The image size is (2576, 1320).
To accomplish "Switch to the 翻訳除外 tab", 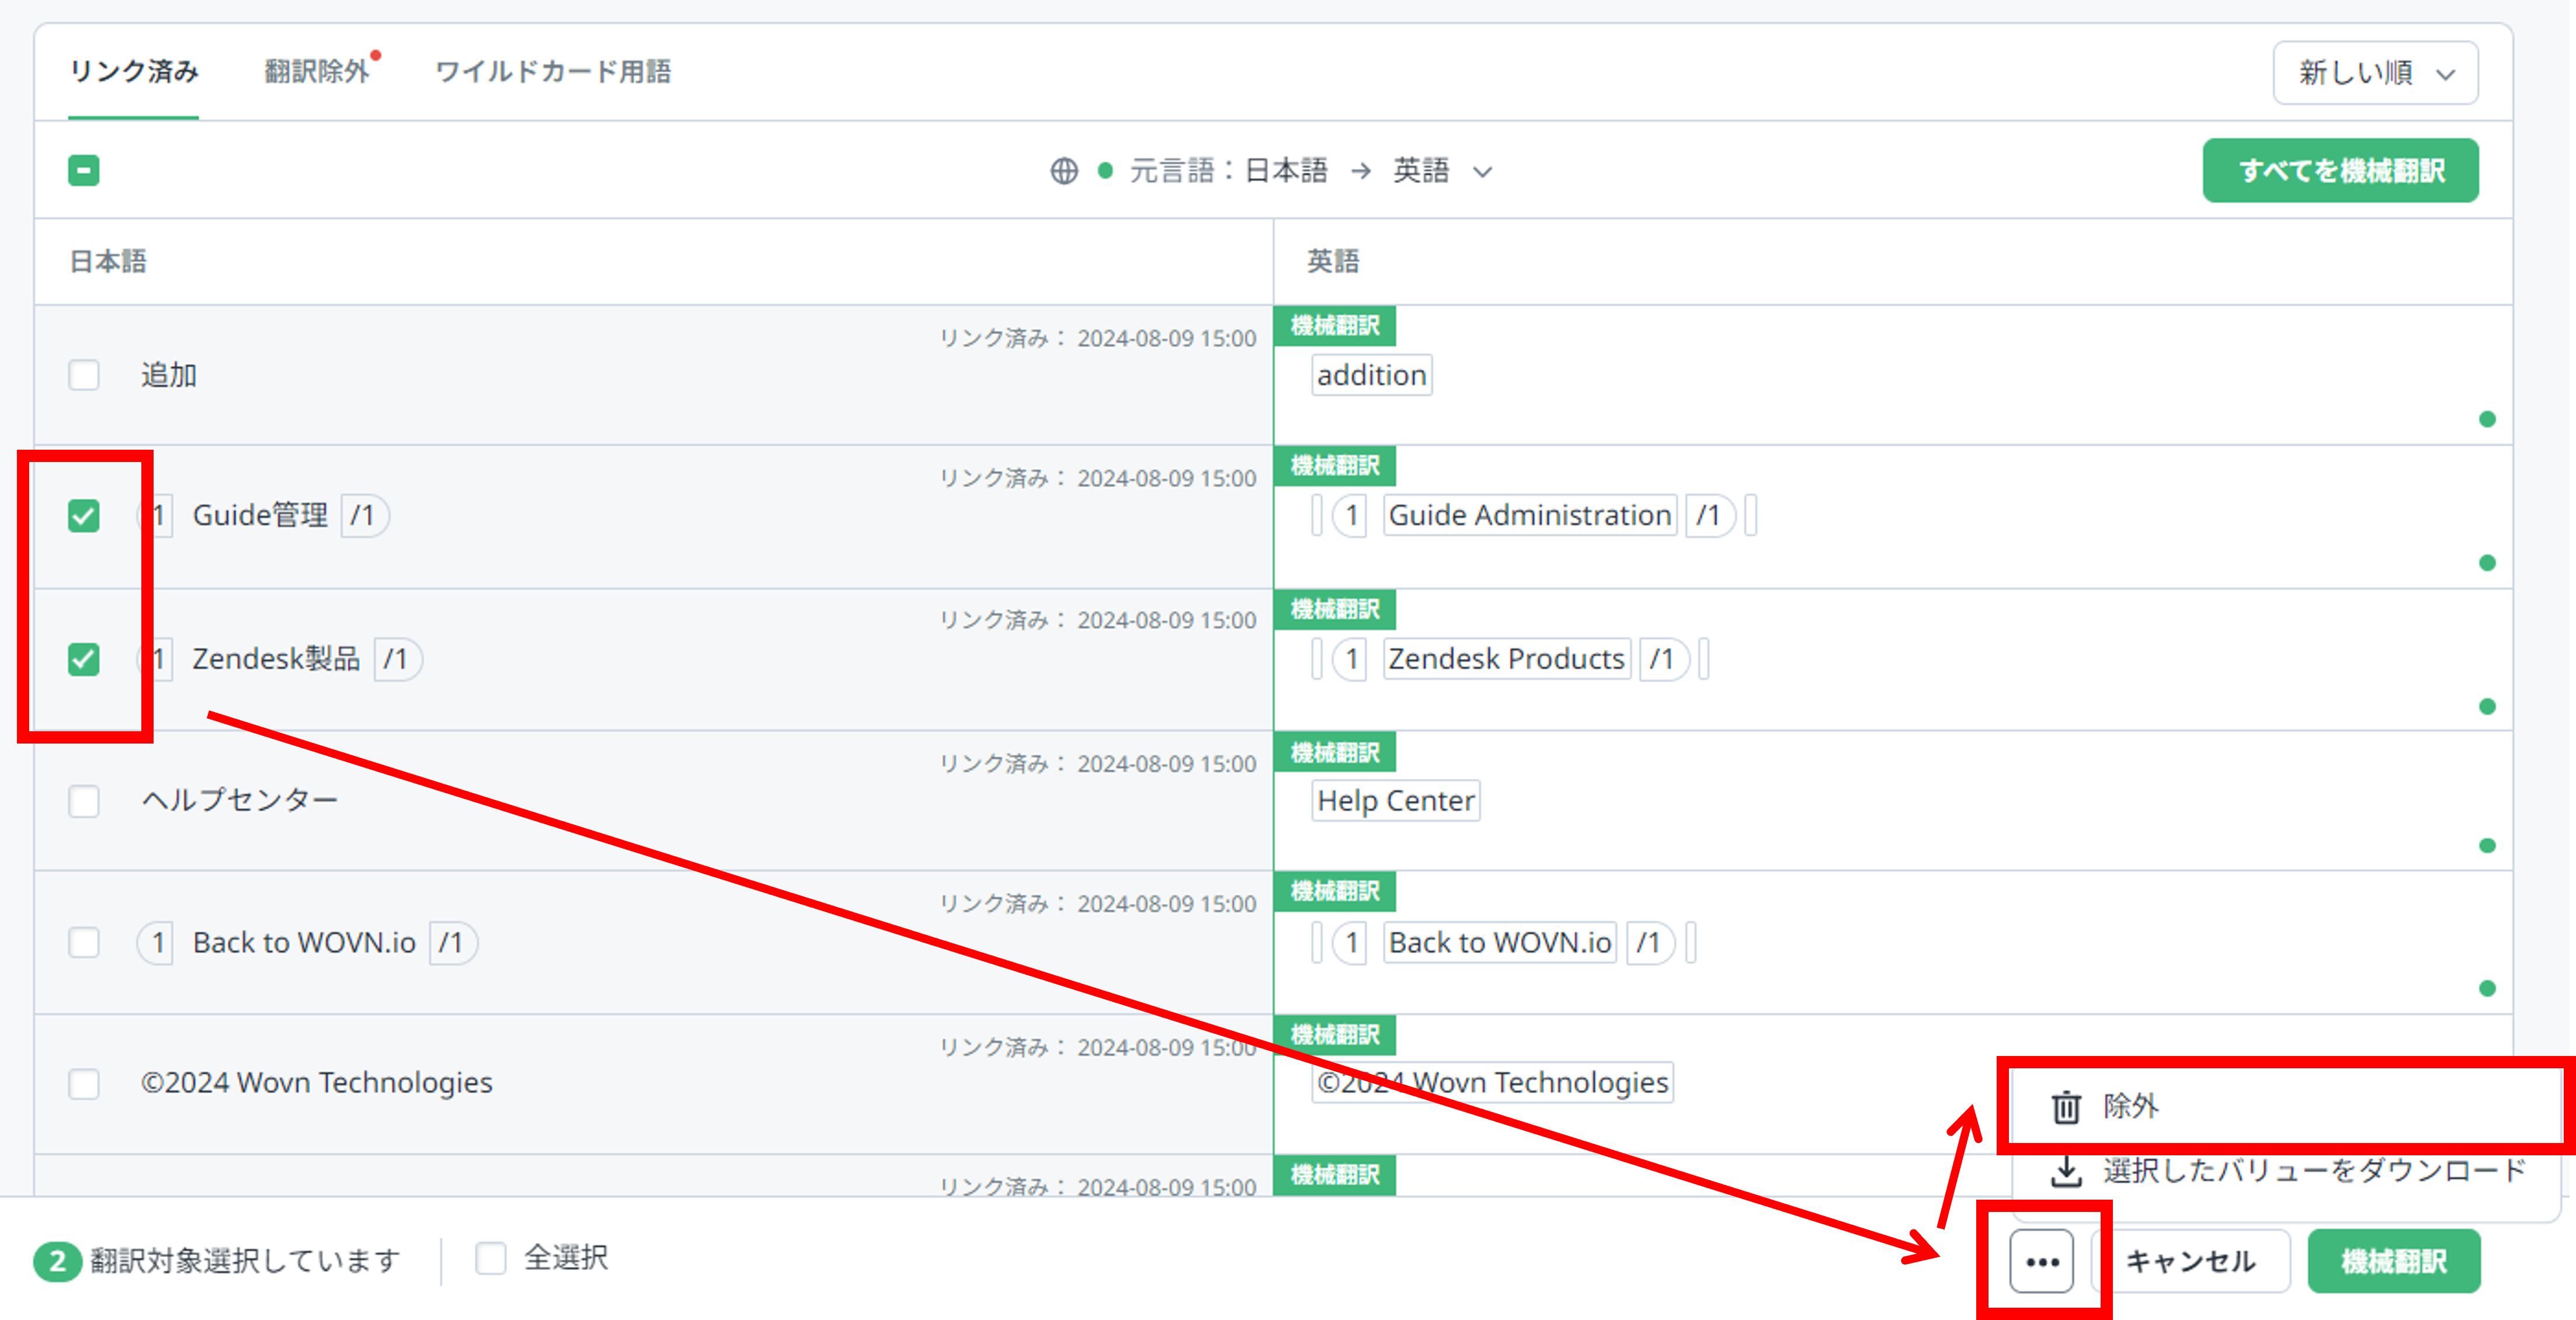I will point(317,72).
